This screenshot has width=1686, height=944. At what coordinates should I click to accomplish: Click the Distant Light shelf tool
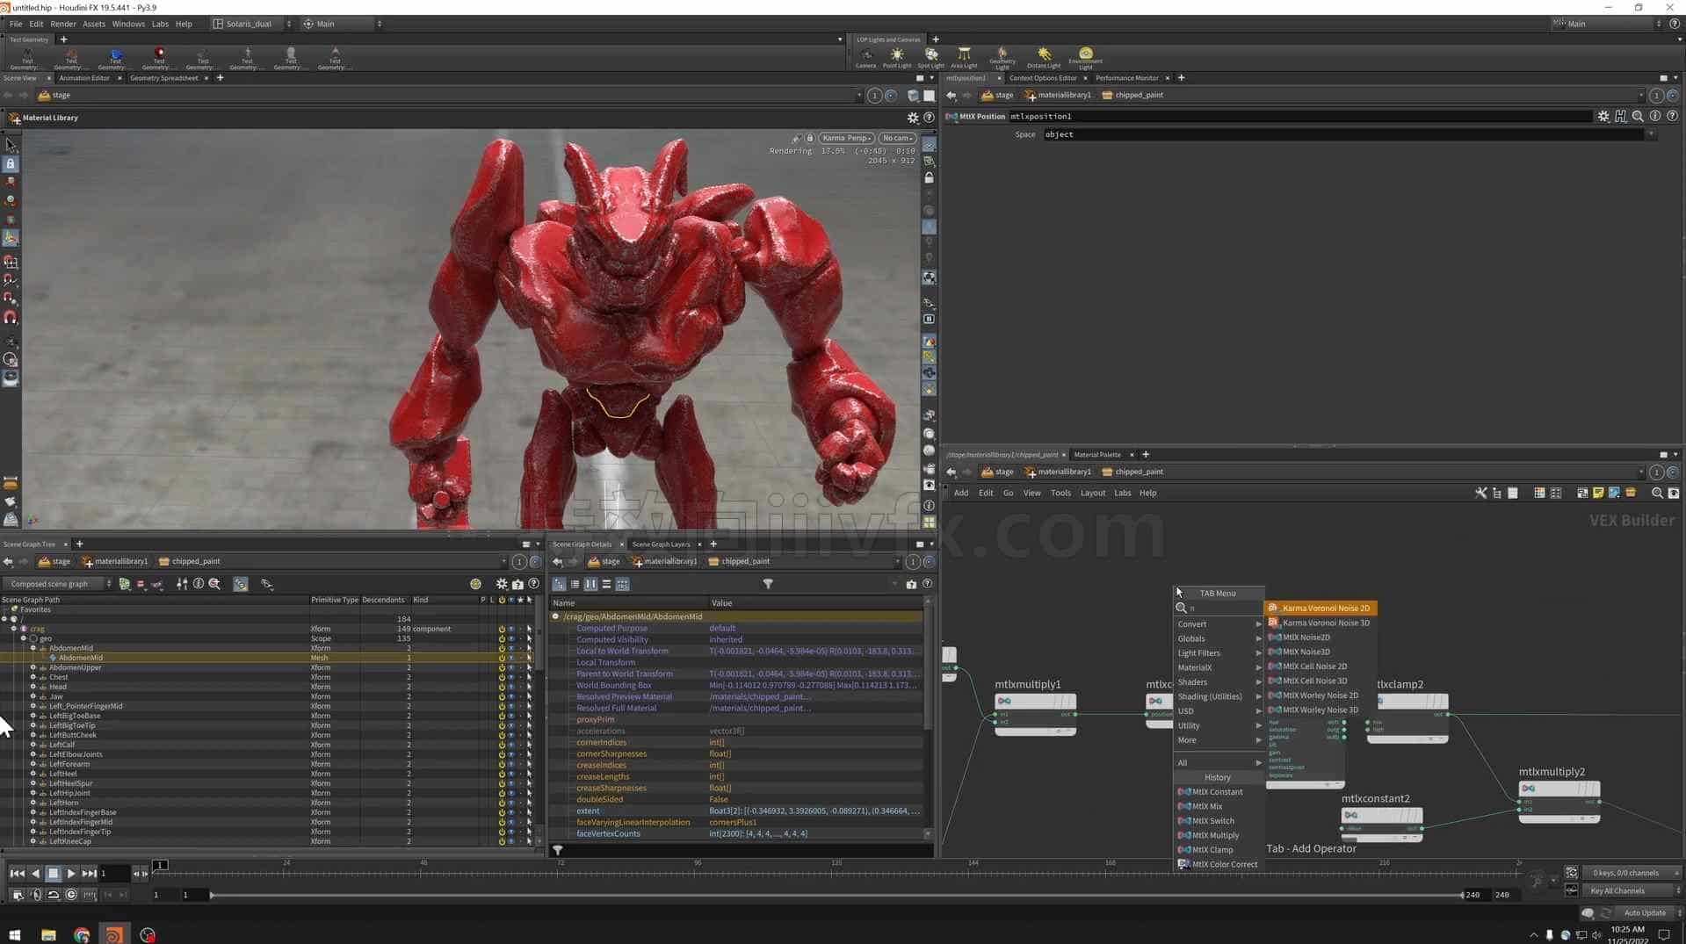pos(1044,58)
